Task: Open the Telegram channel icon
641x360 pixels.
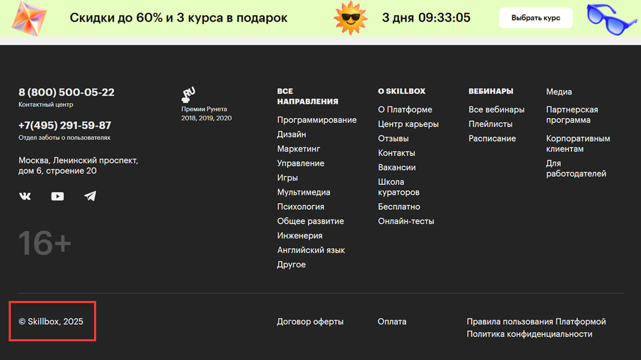Action: tap(90, 196)
